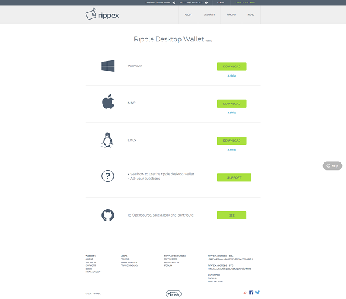Open the Facebook social icon
The height and width of the screenshot is (299, 346).
pyautogui.click(x=251, y=293)
